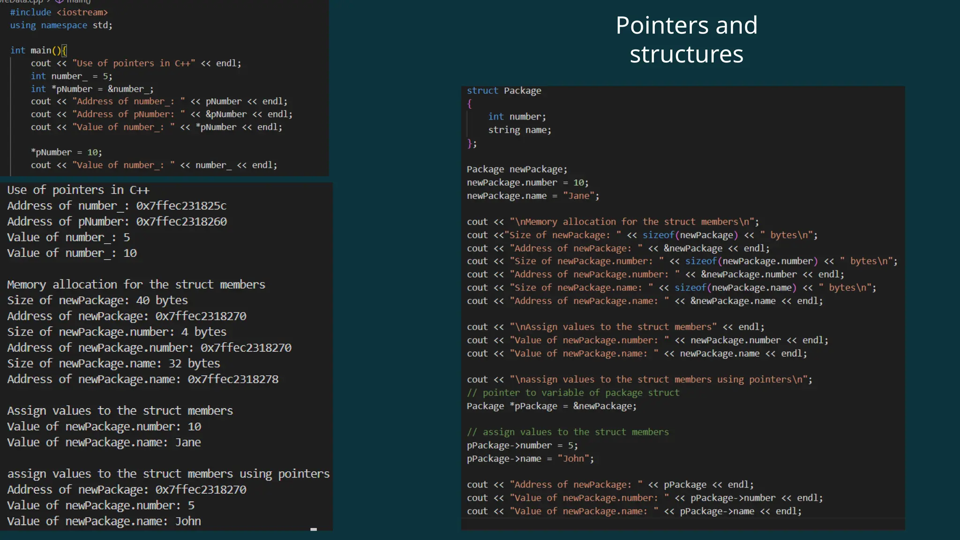The height and width of the screenshot is (540, 960).
Task: Click the "sizeof(newPackage.name)" code line
Action: [672, 287]
